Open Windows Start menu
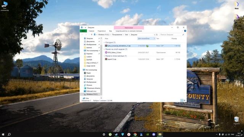 [x=3, y=134]
